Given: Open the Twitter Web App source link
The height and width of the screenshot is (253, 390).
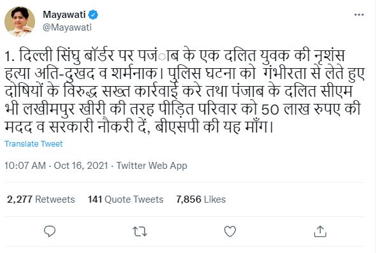Looking at the screenshot, I should click(x=152, y=166).
